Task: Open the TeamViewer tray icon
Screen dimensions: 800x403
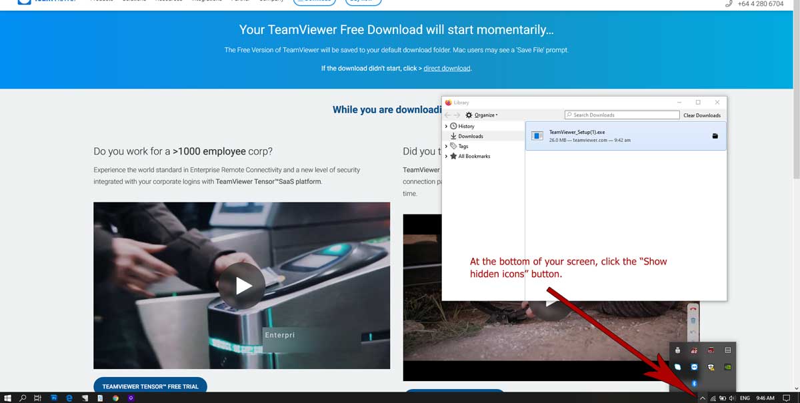Action: coord(694,367)
